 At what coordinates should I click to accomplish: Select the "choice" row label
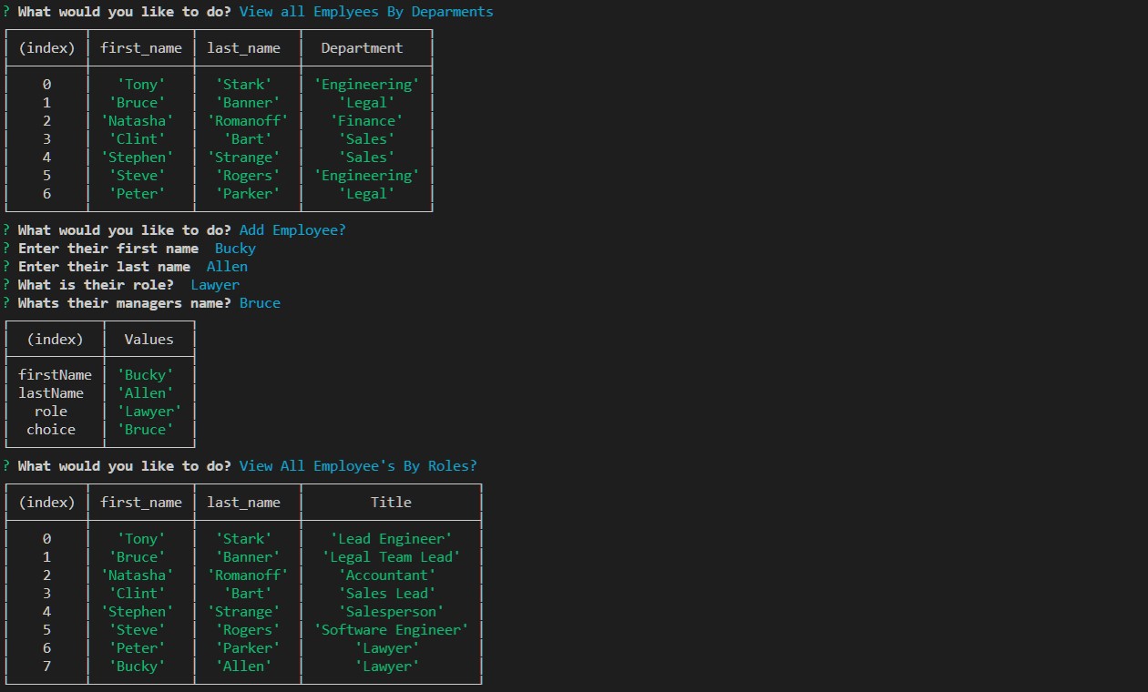[51, 430]
